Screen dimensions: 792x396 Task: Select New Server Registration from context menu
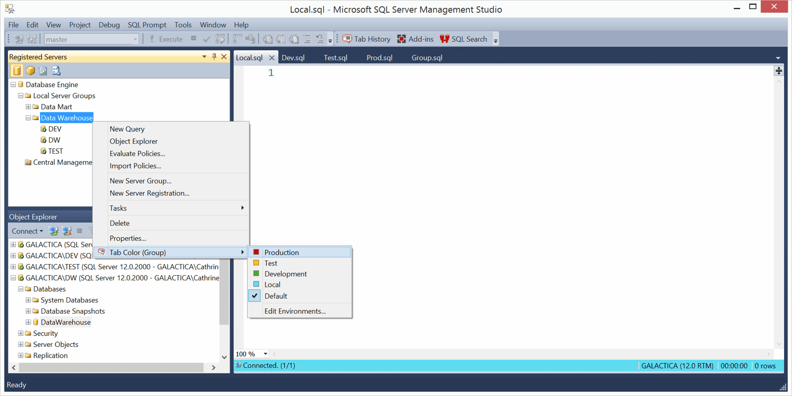[x=149, y=193]
